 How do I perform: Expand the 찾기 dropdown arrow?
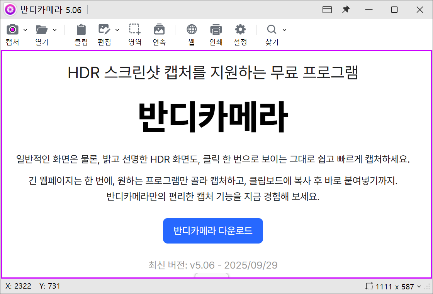pos(285,30)
